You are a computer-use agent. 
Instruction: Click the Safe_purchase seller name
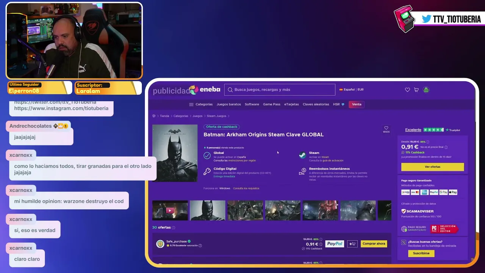pos(176,242)
